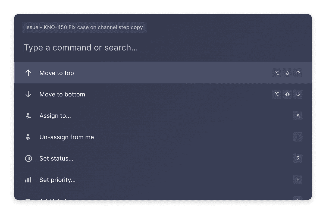Image resolution: width=326 pixels, height=214 pixels.
Task: Open the Assign to submenu
Action: click(55, 115)
